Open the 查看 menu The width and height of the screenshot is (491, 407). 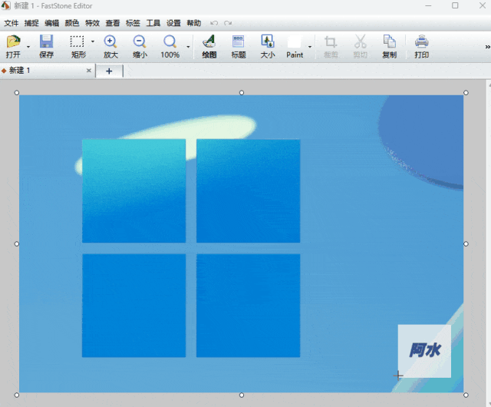pyautogui.click(x=113, y=23)
